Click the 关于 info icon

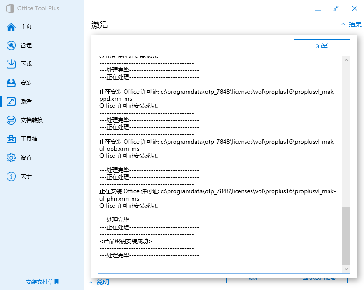[11, 176]
